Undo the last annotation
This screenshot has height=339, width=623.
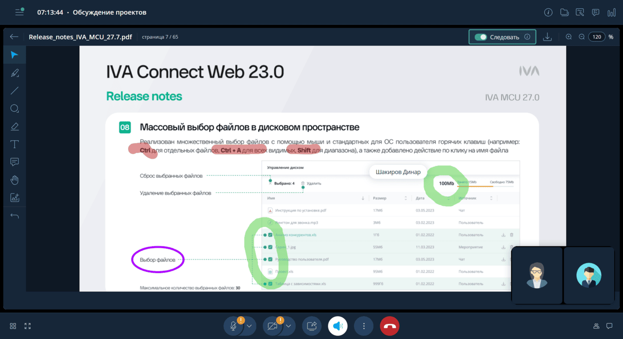click(x=15, y=216)
